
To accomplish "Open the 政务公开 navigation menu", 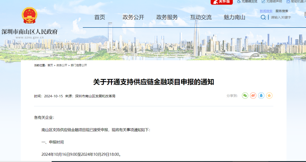I will [133, 17].
